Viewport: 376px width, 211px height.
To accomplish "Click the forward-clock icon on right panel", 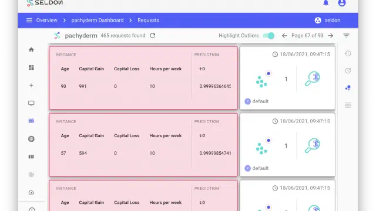I will pos(348,70).
